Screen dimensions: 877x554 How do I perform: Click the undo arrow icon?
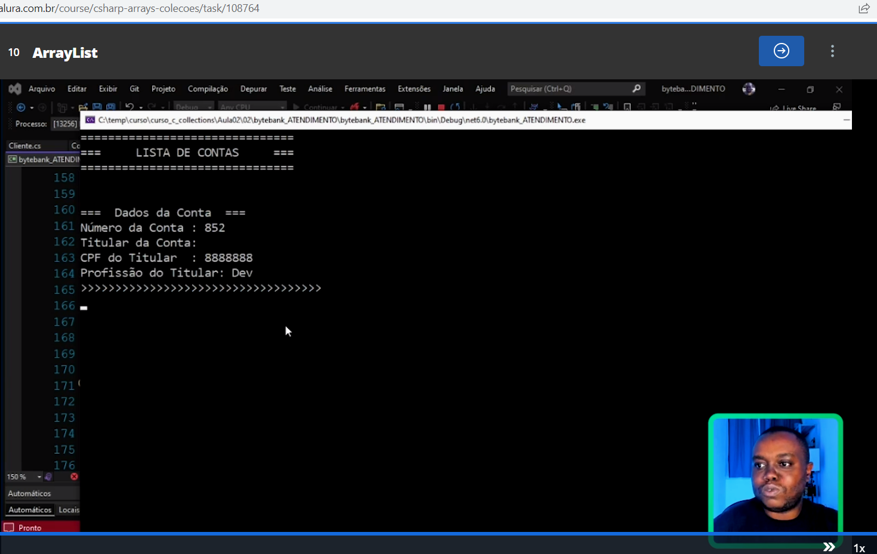(x=129, y=107)
